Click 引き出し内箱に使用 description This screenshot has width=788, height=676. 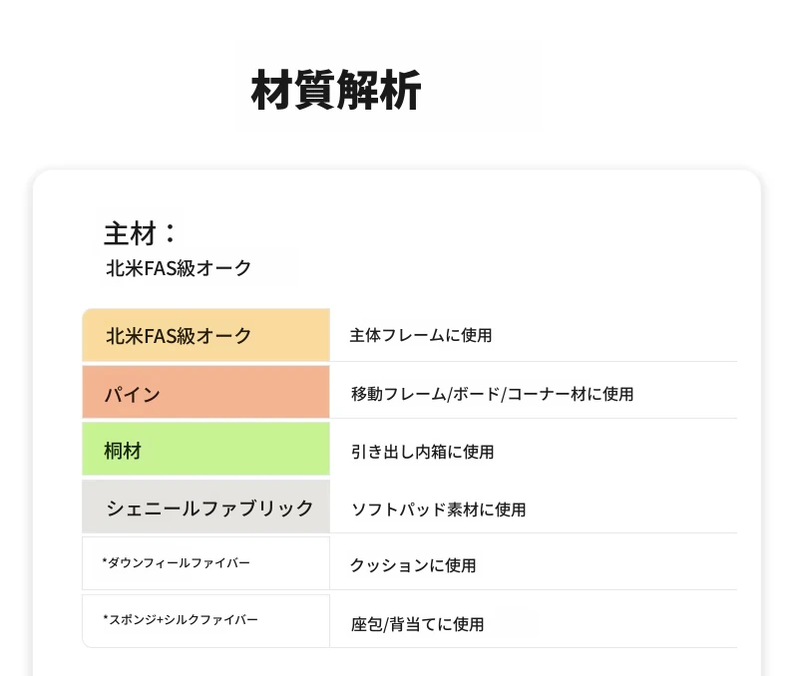point(422,452)
